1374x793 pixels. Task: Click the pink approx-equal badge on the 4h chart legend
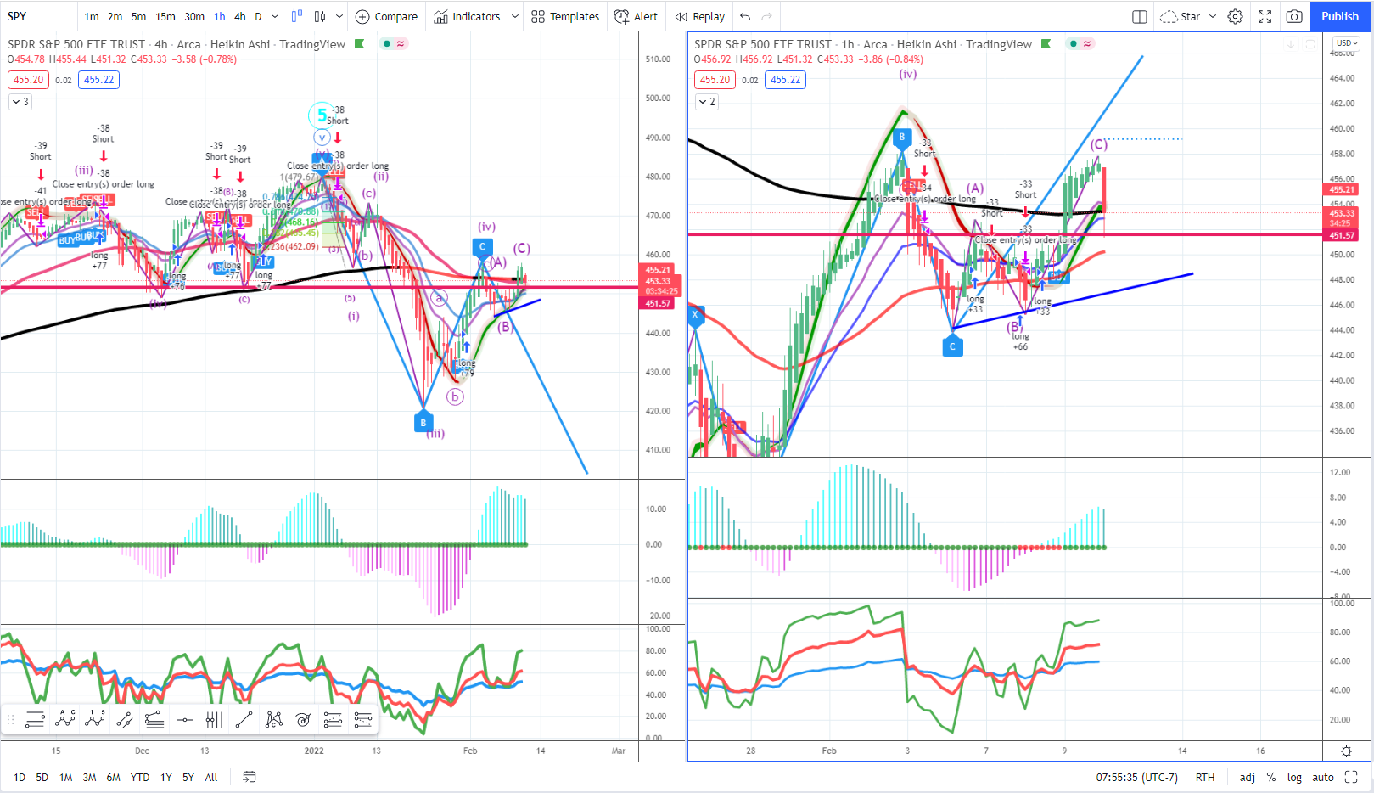pyautogui.click(x=401, y=44)
